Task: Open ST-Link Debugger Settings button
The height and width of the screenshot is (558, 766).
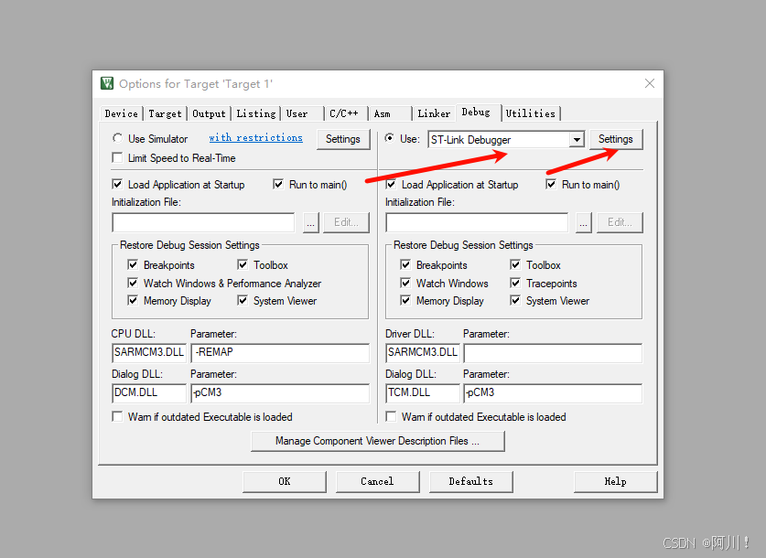Action: (x=616, y=139)
